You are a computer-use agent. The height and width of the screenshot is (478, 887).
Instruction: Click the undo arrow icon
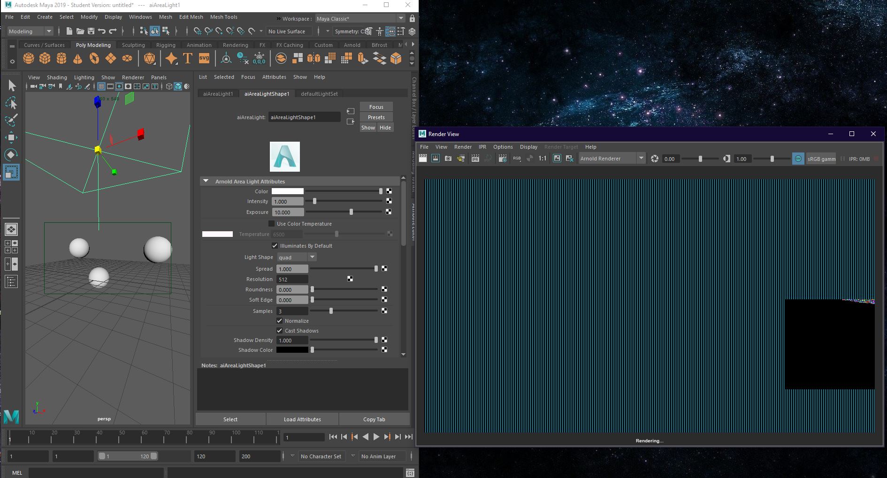[102, 31]
